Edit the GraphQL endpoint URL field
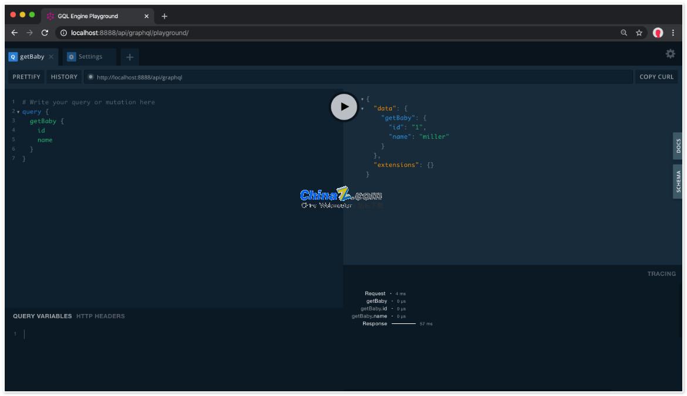The height and width of the screenshot is (396, 687). (x=358, y=77)
